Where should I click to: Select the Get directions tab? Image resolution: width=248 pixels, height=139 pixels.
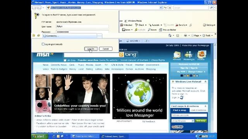(199, 110)
